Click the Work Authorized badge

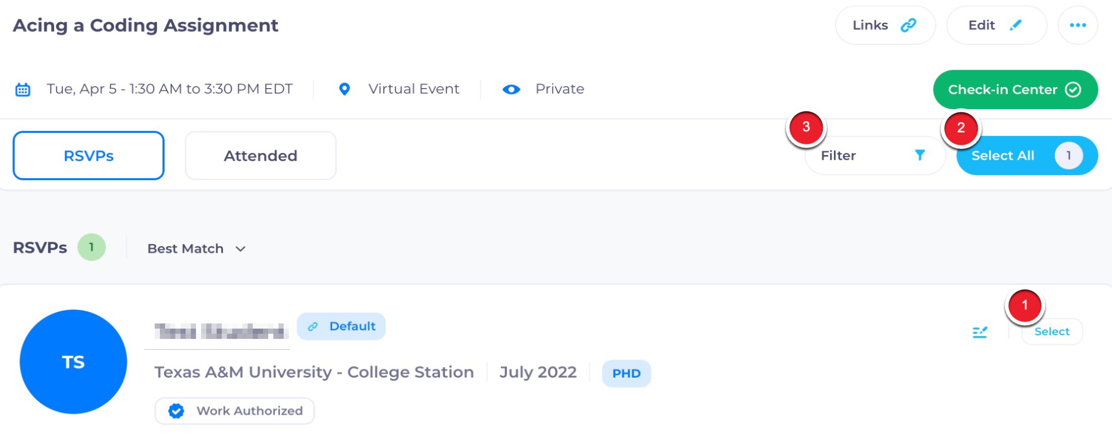[235, 411]
